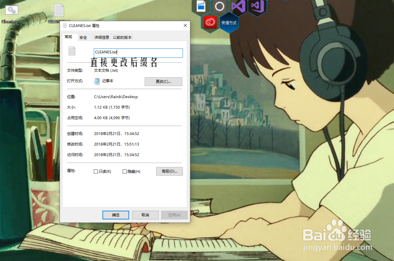Launch the light purple Visual Studio hexagon
The height and width of the screenshot is (261, 394).
point(238,7)
